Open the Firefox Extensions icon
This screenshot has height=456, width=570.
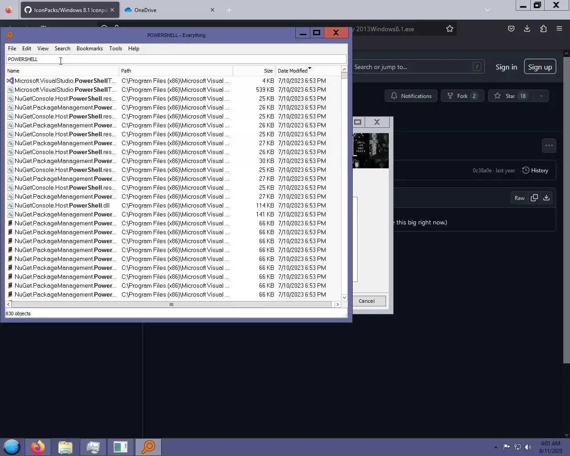click(543, 29)
